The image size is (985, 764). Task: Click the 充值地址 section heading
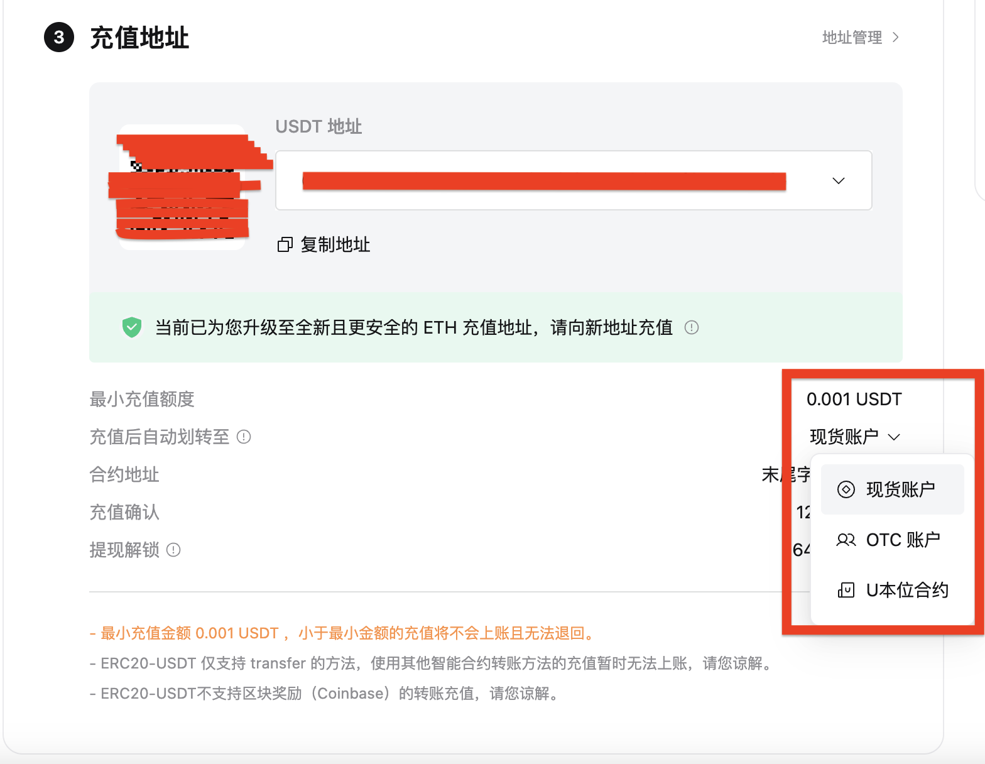139,38
